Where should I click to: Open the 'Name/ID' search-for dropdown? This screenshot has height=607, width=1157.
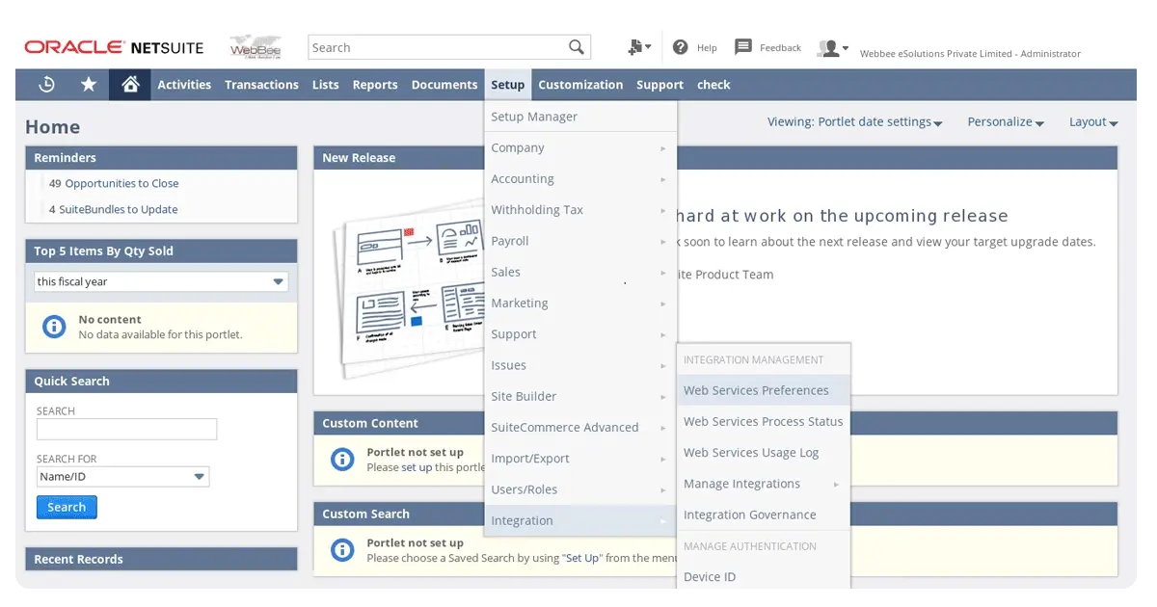(x=122, y=476)
